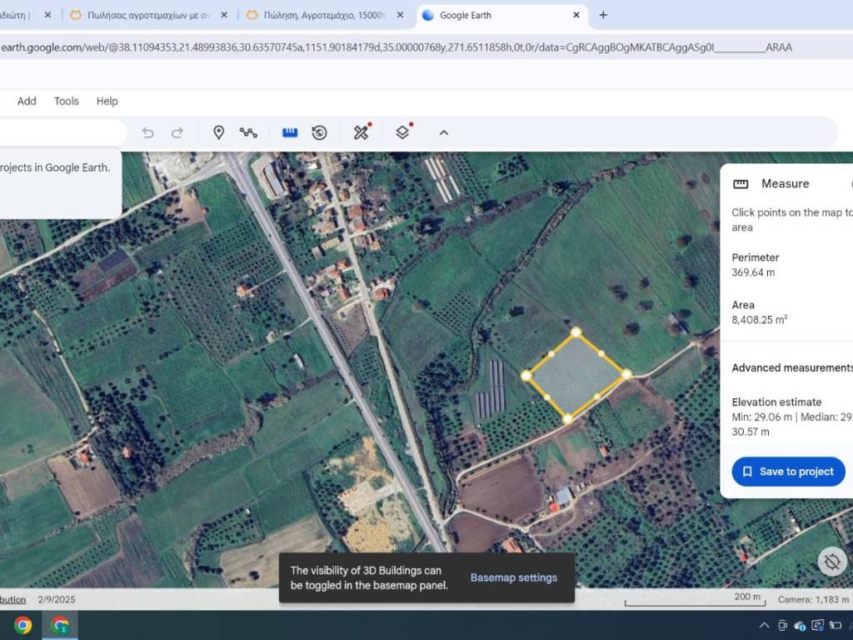
Task: Click the satellite tools icon with red dot
Action: pos(362,132)
